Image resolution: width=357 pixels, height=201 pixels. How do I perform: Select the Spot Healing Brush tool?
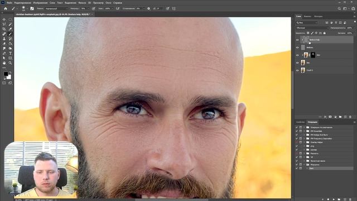4,34
